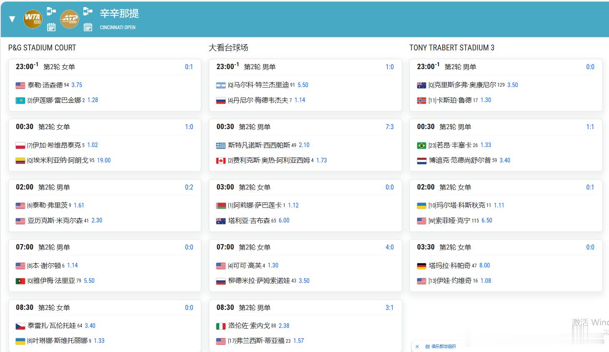Viewport: 609px width, 352px height.
Task: Click the Australia flag beside 克里斯多弗·奥康尼尔
Action: 421,85
